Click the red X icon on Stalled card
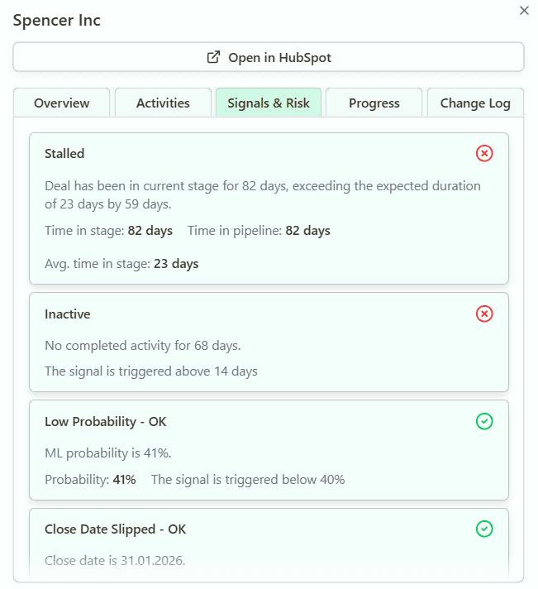 pyautogui.click(x=484, y=153)
